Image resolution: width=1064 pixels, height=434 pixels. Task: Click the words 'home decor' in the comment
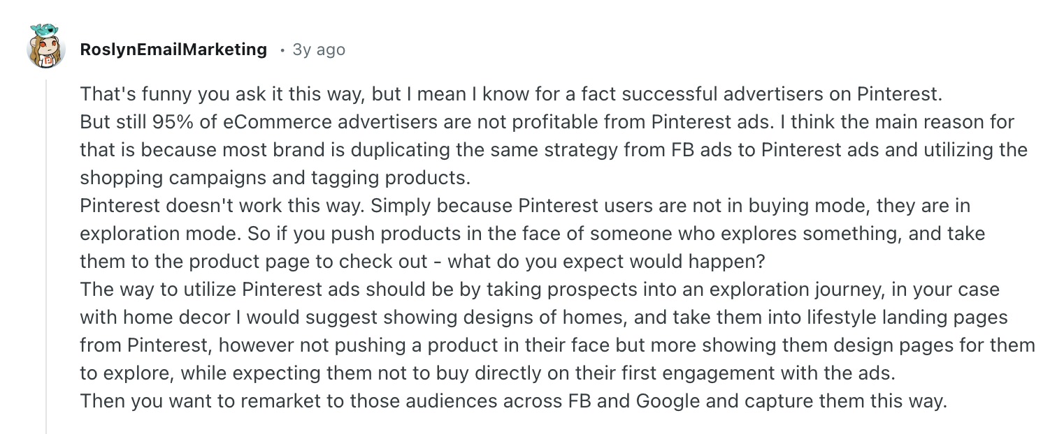click(176, 318)
